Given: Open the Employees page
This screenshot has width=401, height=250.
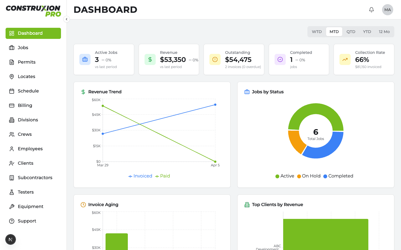Looking at the screenshot, I should coord(33,149).
